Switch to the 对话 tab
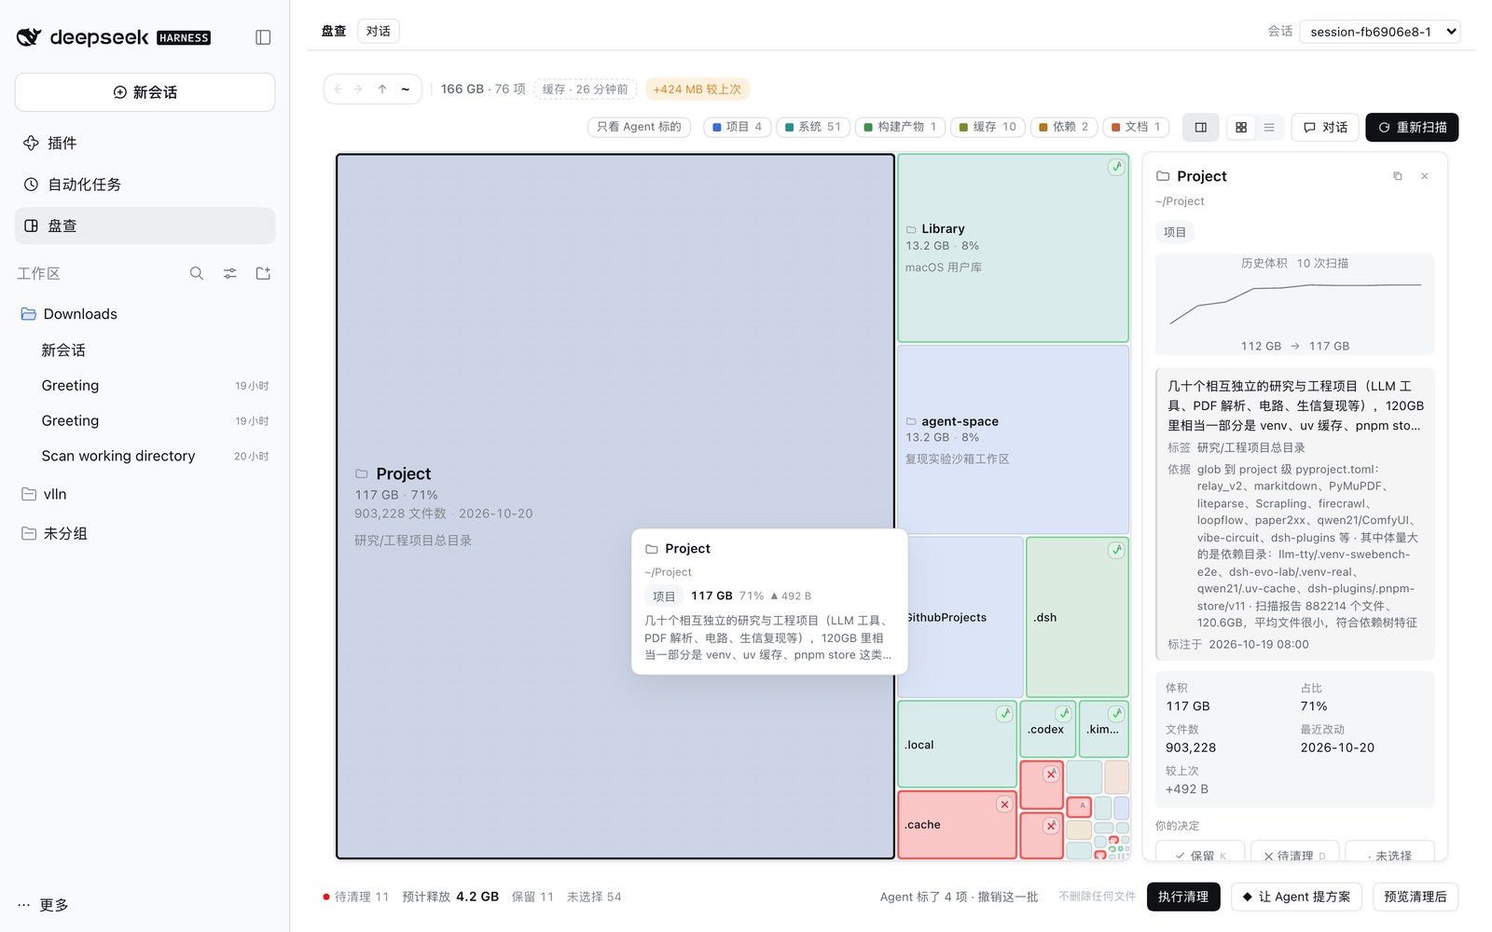1492x932 pixels. [x=379, y=31]
